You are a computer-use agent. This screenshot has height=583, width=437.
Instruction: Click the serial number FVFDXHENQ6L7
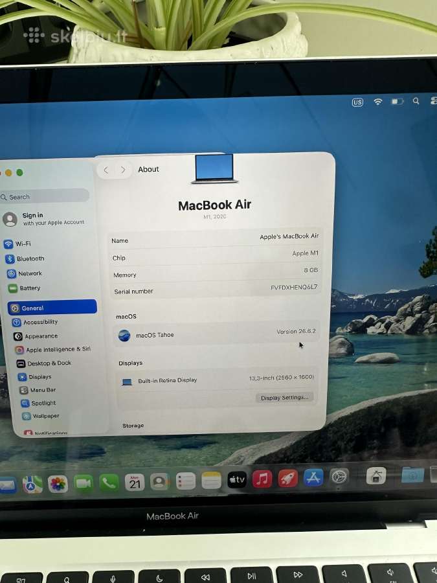[294, 287]
